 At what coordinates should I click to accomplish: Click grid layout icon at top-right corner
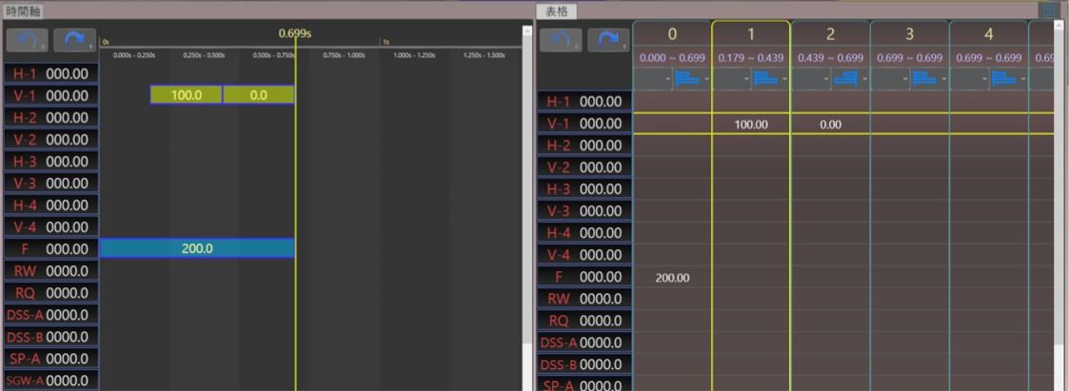pos(1050,10)
